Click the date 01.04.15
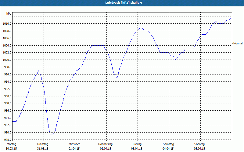Screen dimensions: 244x152 [74, 149]
